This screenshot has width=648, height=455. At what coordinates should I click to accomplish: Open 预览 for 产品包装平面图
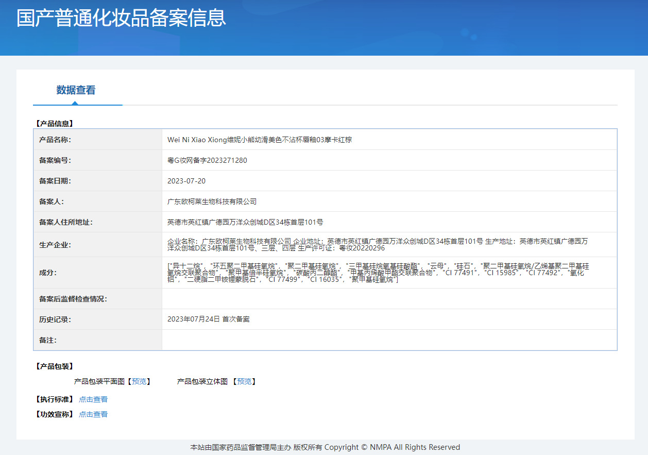tap(139, 381)
